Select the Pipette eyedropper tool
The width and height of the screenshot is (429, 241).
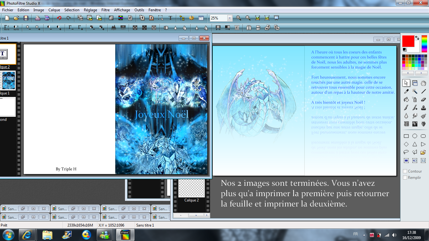406,91
